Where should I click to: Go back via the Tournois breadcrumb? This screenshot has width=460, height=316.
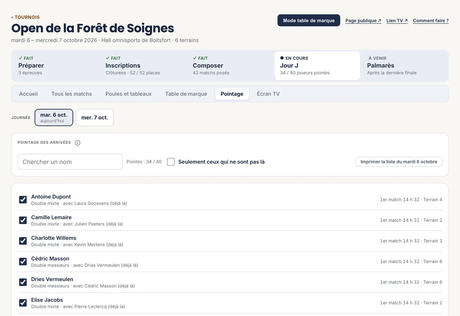[x=25, y=17]
